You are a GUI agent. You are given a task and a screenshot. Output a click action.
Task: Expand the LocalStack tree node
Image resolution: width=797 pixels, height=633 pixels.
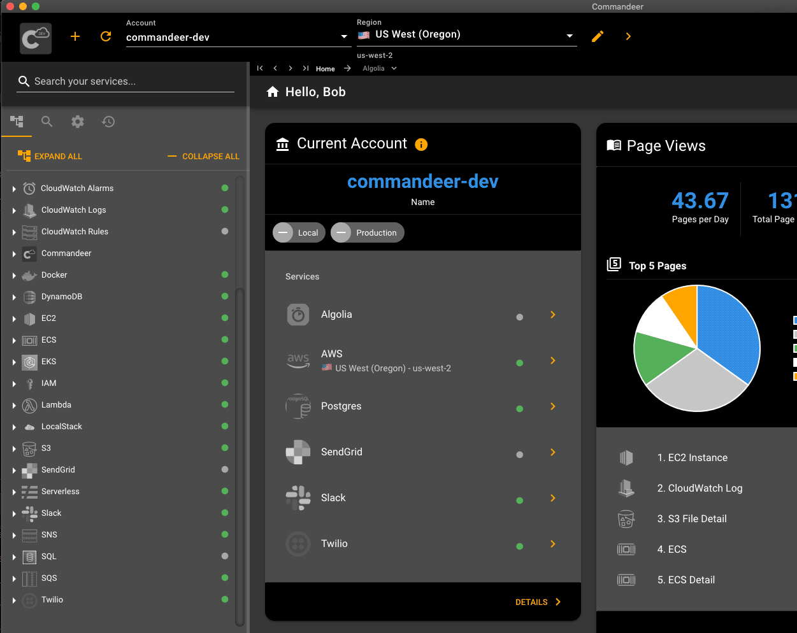point(14,427)
